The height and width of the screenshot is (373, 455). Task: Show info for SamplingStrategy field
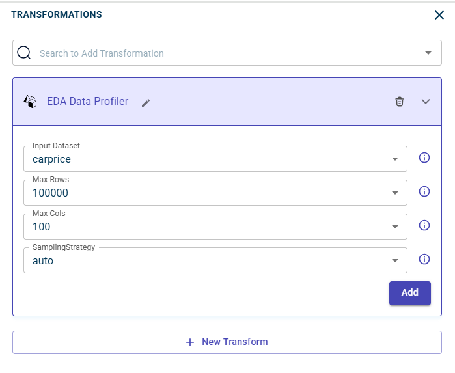click(x=424, y=259)
